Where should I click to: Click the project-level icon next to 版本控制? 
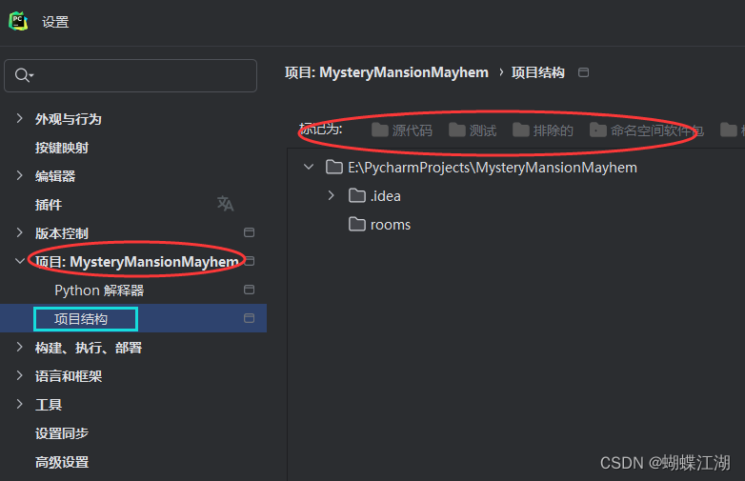pos(250,232)
